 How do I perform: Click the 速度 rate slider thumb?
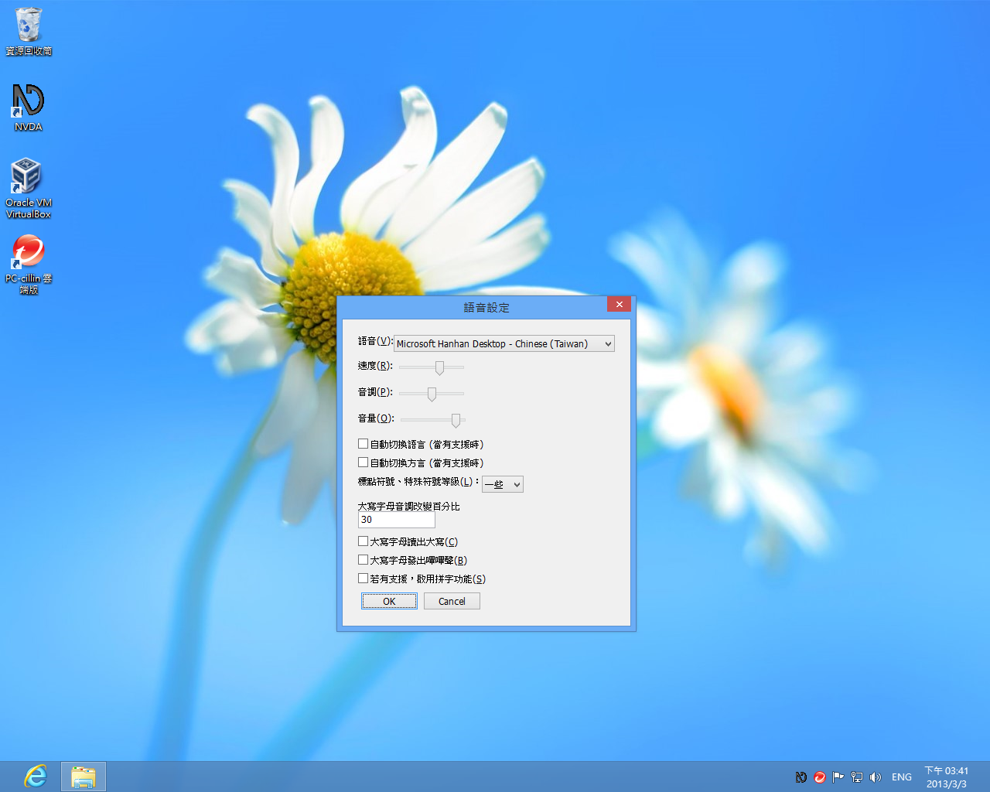pyautogui.click(x=439, y=367)
